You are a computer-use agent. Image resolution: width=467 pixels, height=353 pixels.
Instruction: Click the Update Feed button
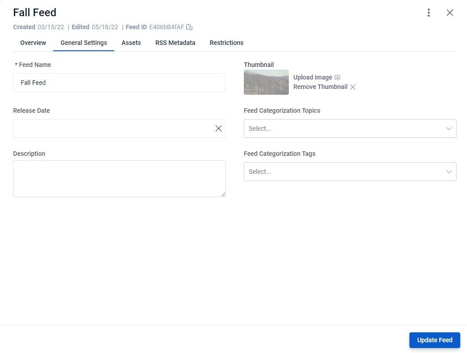click(x=434, y=340)
